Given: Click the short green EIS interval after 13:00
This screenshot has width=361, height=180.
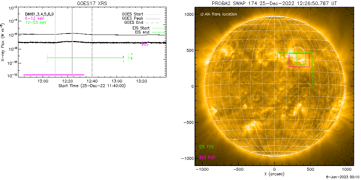Looking at the screenshot, I should point(130,58).
